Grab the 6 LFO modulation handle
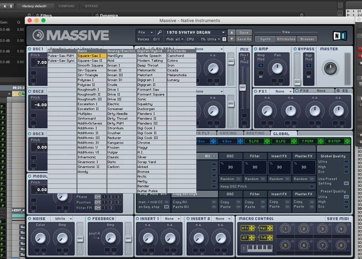362x259 pixels. click(x=294, y=141)
